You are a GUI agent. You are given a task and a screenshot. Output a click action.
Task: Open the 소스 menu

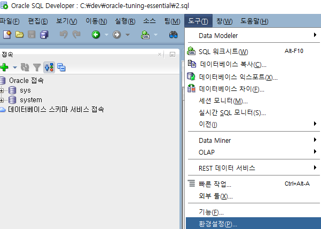149,21
